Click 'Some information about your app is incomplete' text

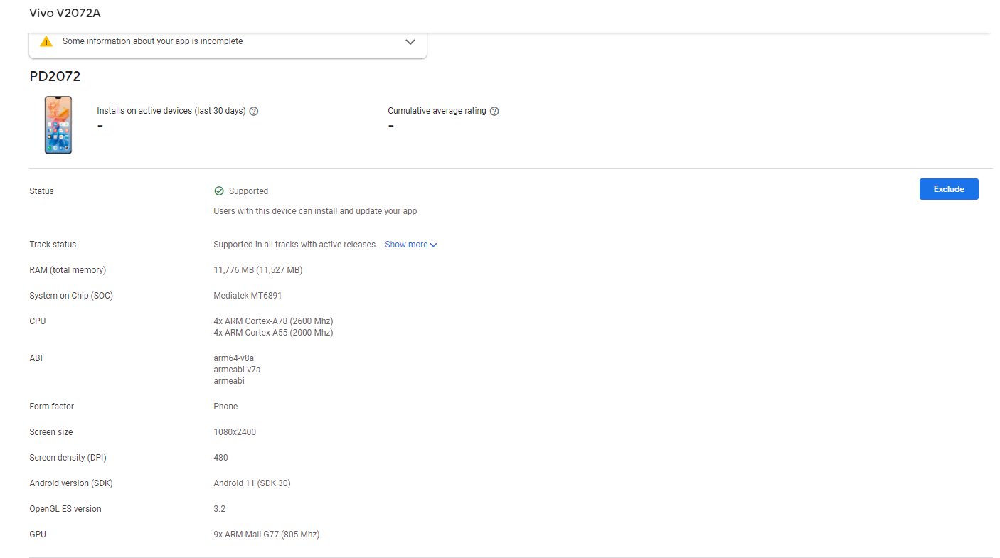(x=152, y=41)
